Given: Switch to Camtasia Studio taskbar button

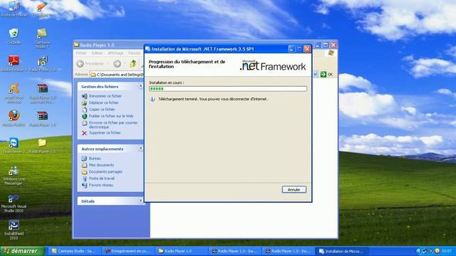Looking at the screenshot, I should coord(75,251).
